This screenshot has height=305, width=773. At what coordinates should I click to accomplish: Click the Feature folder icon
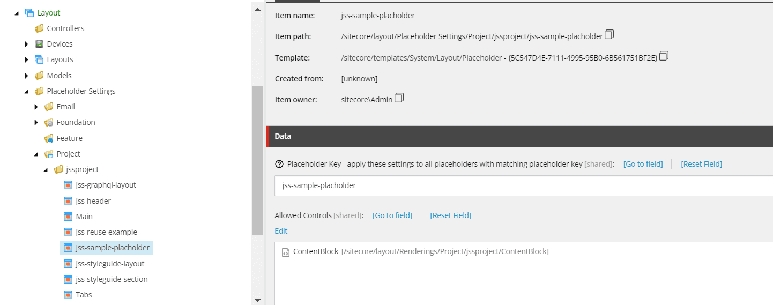49,138
